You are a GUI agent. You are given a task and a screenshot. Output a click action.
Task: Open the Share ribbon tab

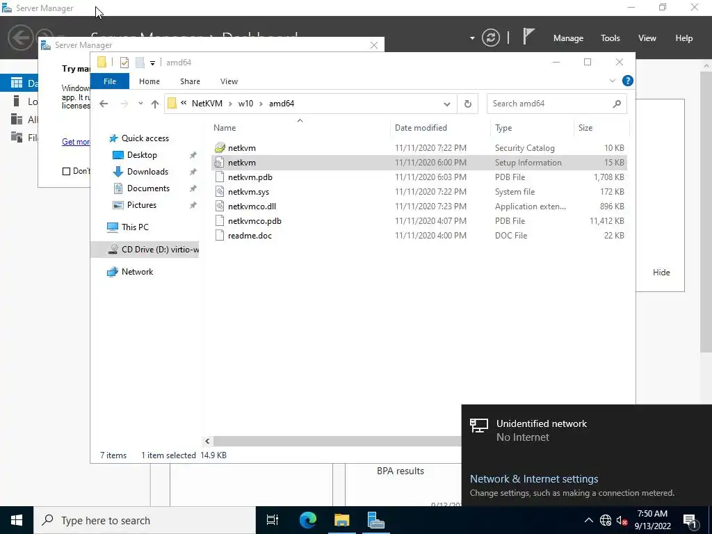click(190, 81)
